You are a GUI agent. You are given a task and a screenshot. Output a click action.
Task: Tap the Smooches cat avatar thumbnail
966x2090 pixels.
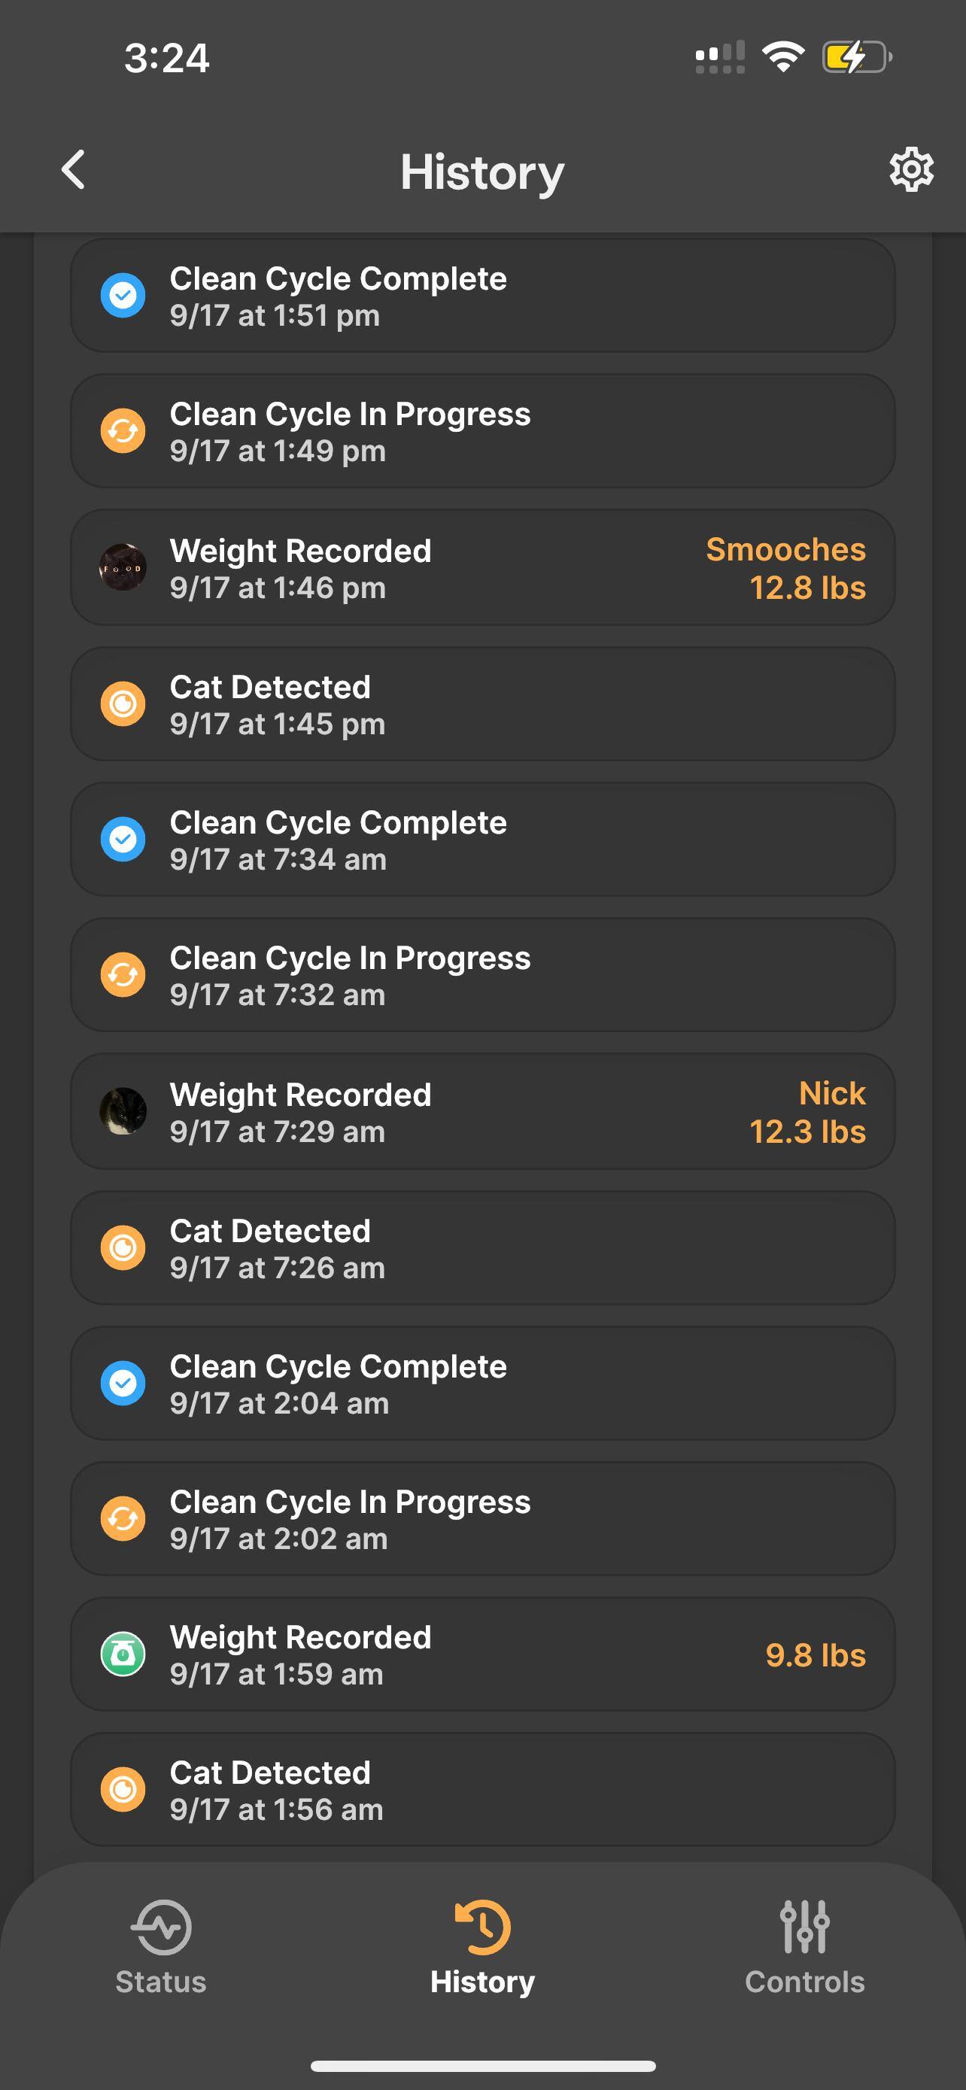click(123, 567)
